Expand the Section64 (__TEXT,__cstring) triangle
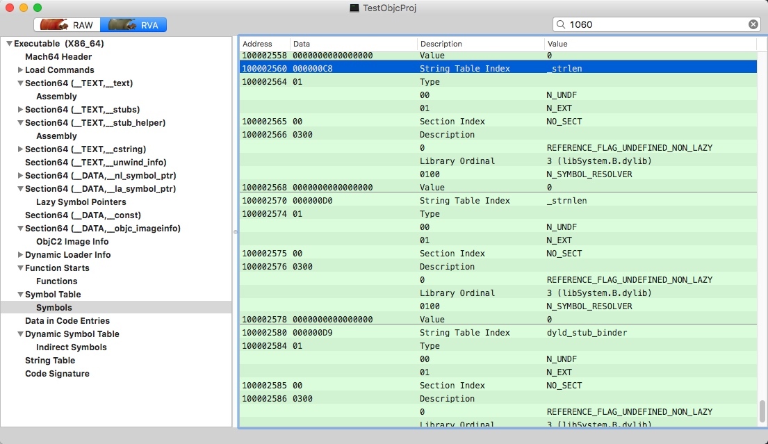This screenshot has width=768, height=444. pyautogui.click(x=20, y=149)
